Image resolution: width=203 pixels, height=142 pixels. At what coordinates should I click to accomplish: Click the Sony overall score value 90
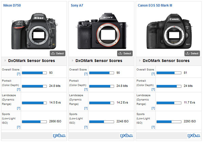pos(118,73)
